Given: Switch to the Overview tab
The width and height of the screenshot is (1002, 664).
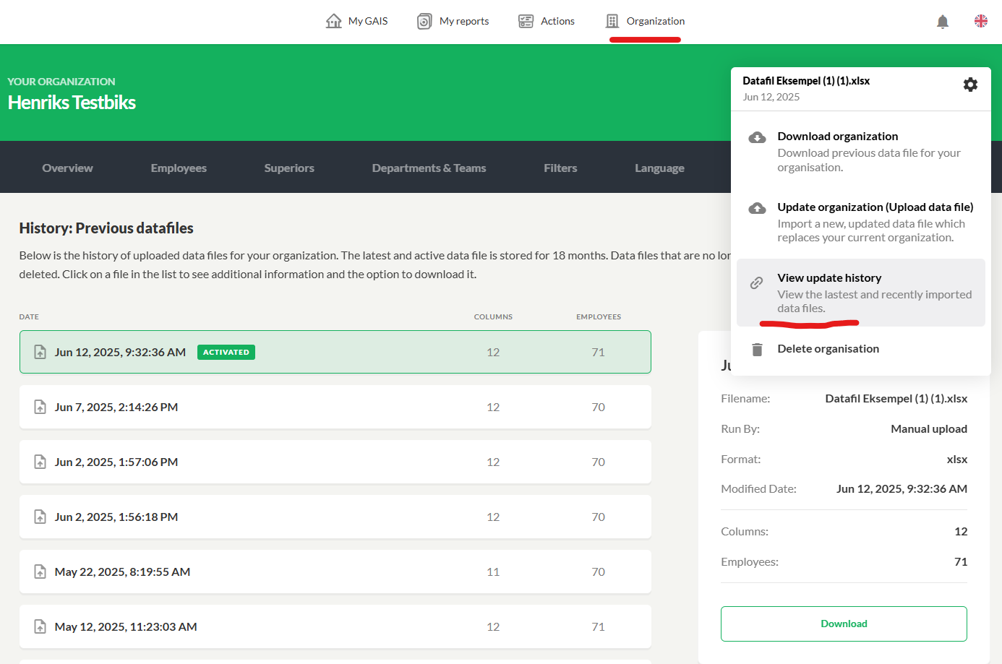Looking at the screenshot, I should [x=67, y=168].
